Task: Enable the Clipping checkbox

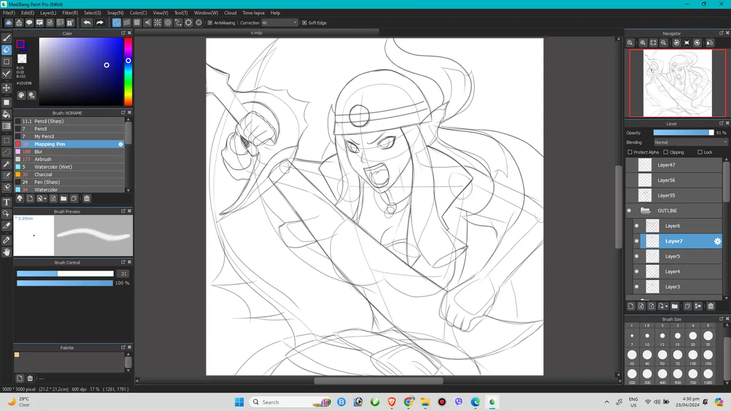Action: tap(665, 152)
